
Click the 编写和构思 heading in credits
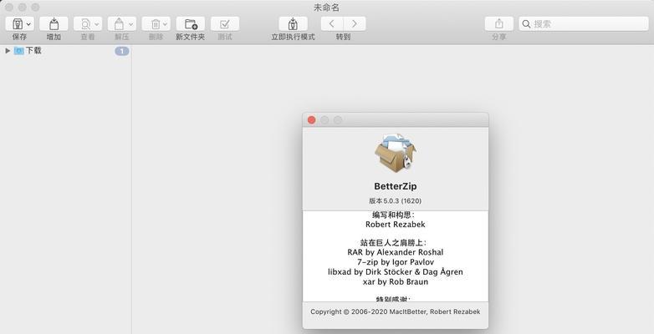point(393,215)
